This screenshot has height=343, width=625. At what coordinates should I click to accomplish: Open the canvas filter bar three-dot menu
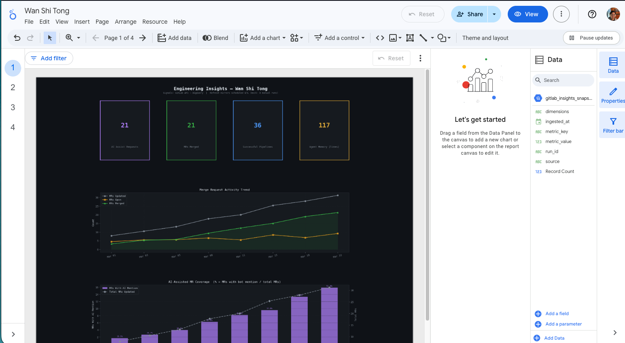pos(420,58)
